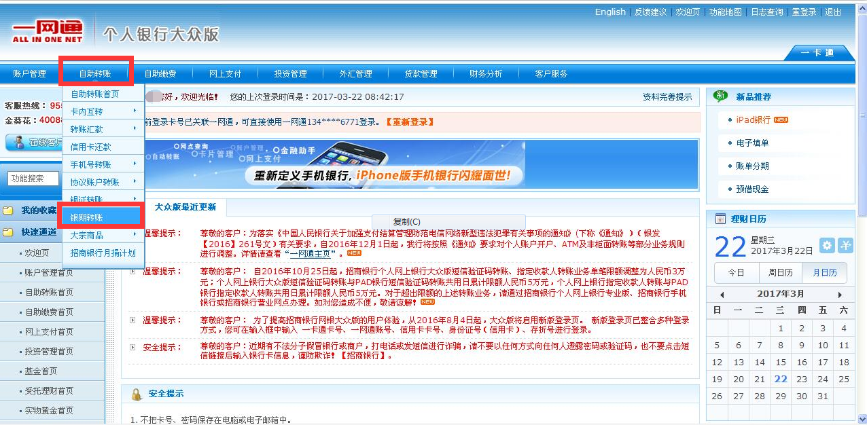Click the calendar settings gear icon
This screenshot has width=867, height=425.
[x=826, y=246]
